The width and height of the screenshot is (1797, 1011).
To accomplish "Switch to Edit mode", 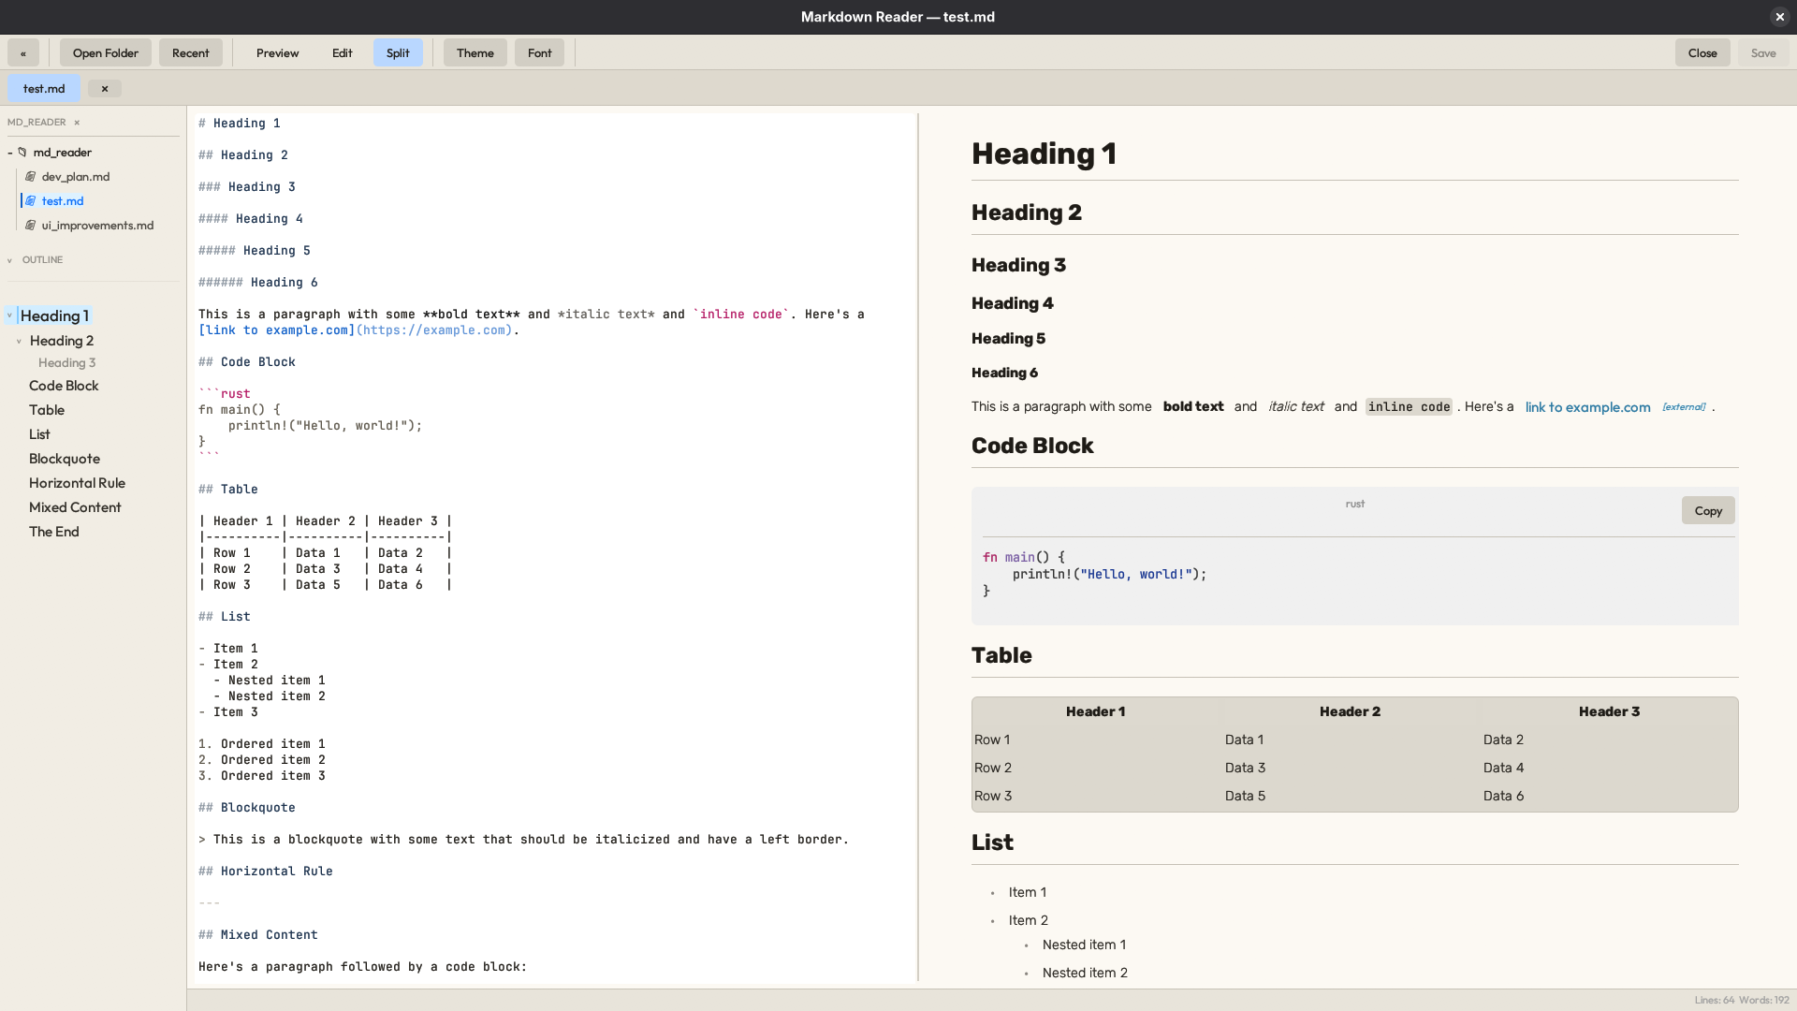I will (x=342, y=52).
